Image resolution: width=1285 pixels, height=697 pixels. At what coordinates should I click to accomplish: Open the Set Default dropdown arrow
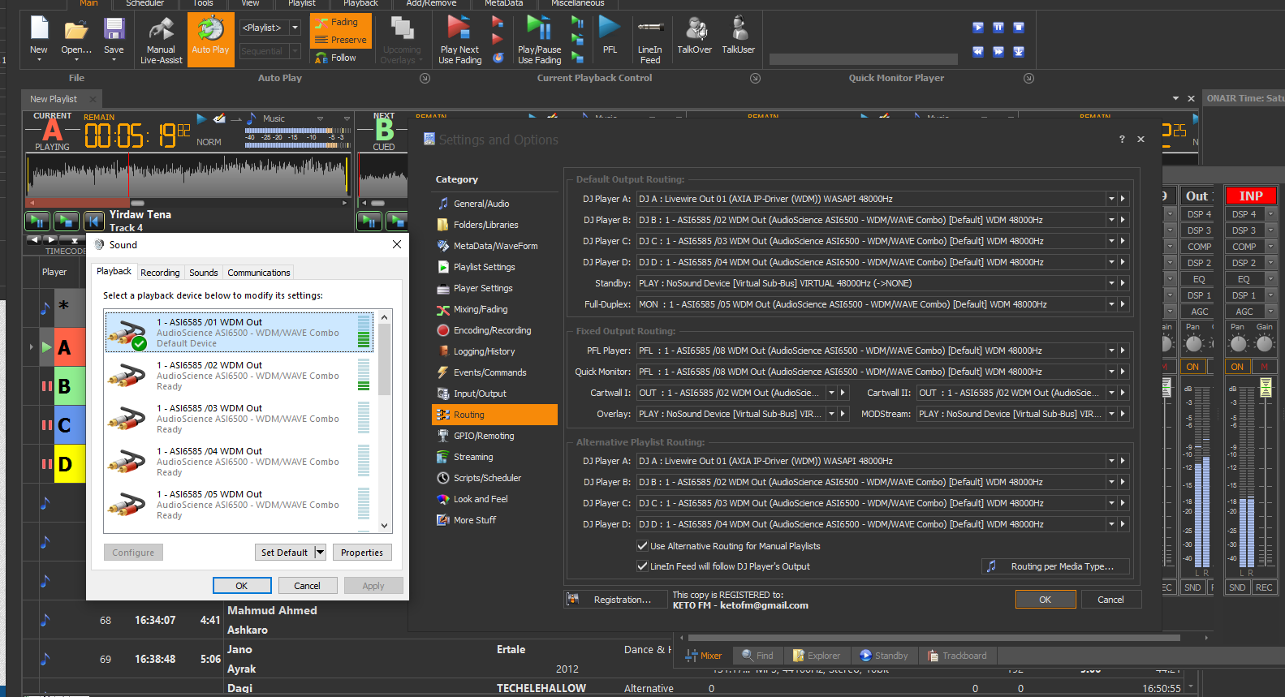[320, 553]
